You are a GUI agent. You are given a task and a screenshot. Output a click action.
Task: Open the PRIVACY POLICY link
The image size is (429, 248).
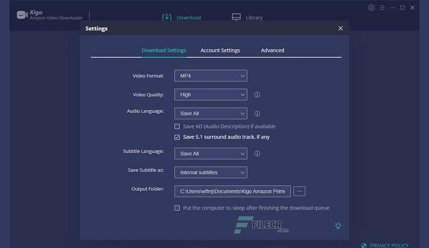coord(389,245)
